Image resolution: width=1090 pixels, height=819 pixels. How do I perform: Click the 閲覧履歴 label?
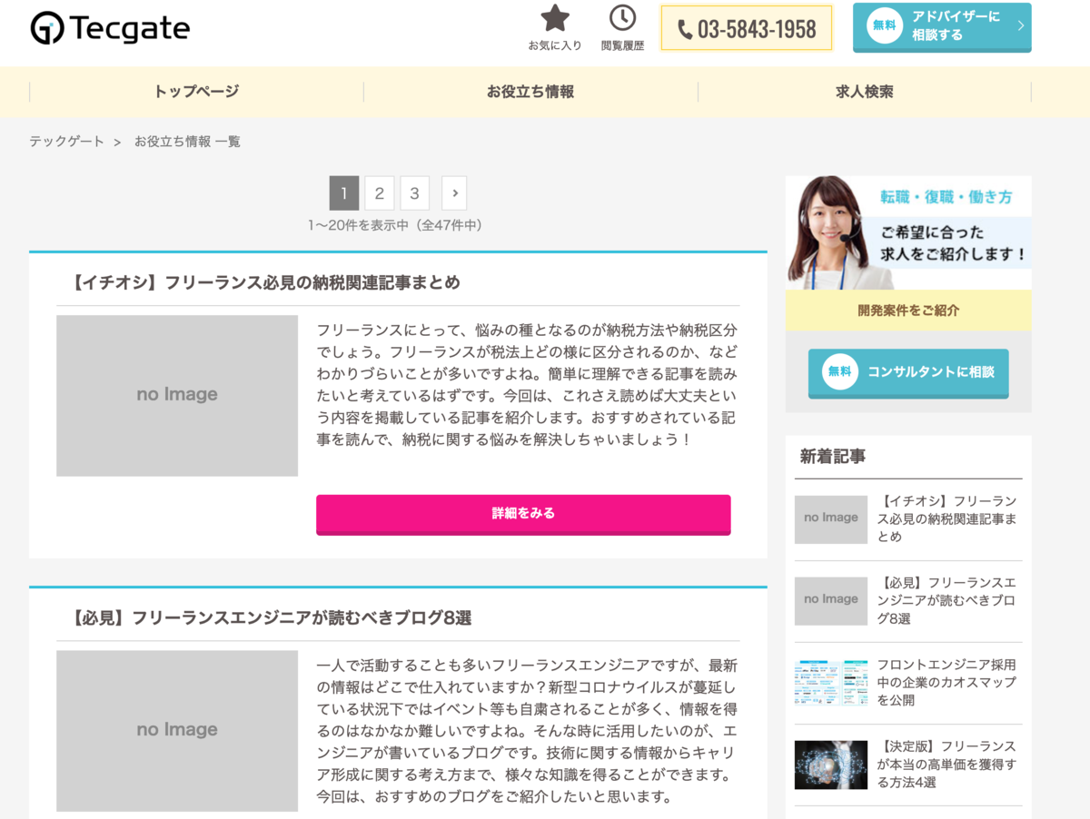click(x=622, y=45)
